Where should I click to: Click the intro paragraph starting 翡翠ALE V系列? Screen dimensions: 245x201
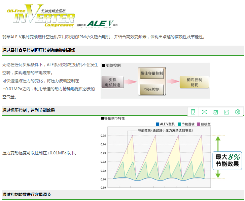coord(104,37)
